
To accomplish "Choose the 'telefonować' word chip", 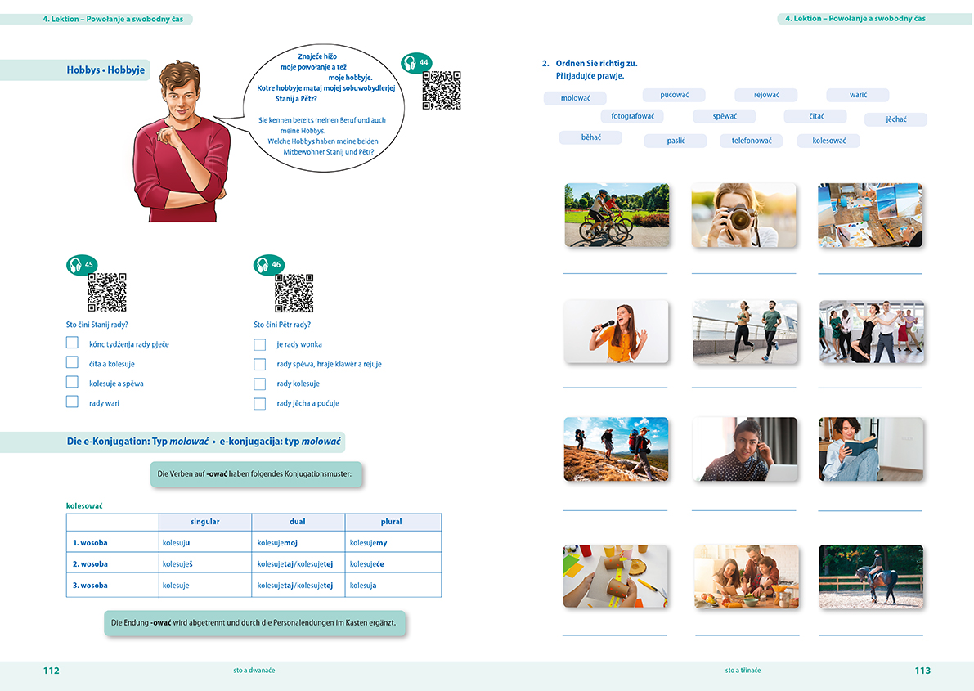I will [x=752, y=141].
